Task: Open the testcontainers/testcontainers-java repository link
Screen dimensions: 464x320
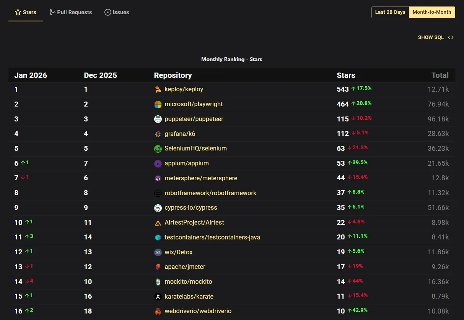Action: pos(212,237)
